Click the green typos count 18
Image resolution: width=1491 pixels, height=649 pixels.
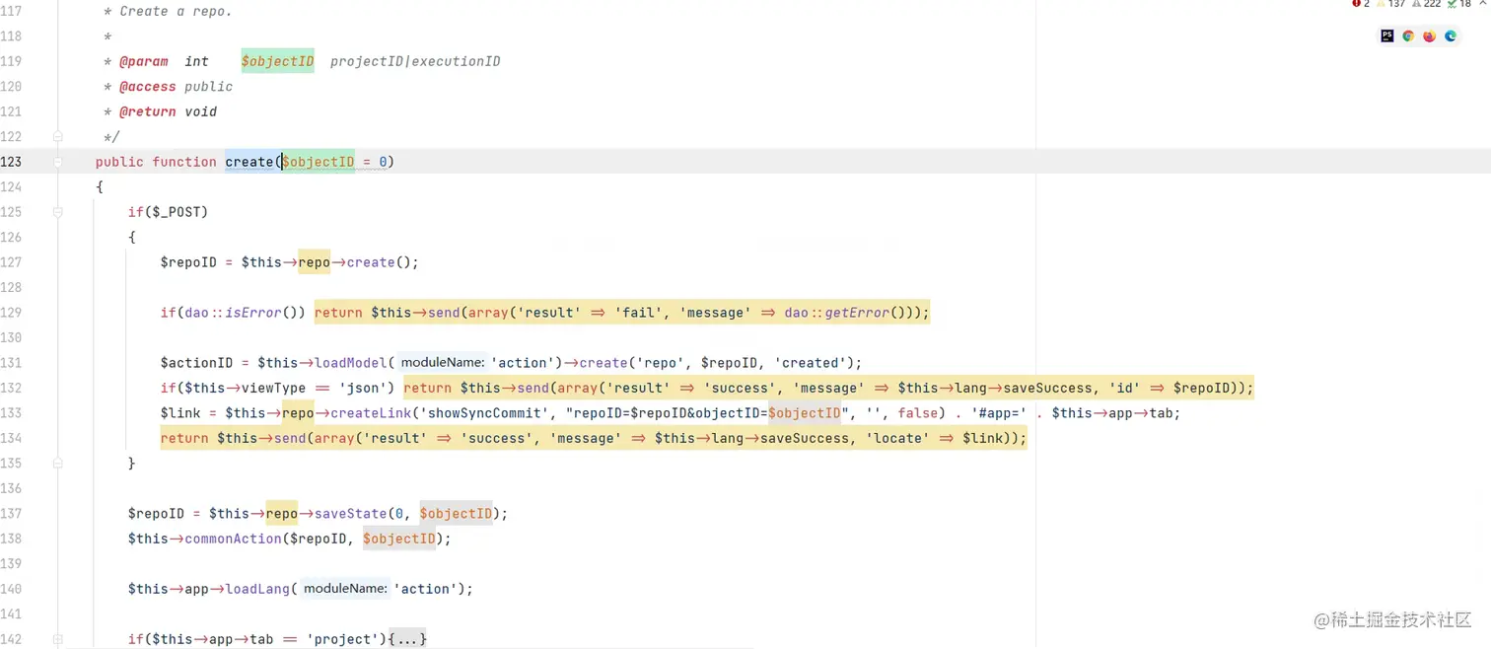(x=1458, y=4)
